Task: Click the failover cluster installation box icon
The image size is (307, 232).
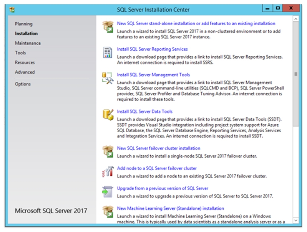Action: point(108,151)
